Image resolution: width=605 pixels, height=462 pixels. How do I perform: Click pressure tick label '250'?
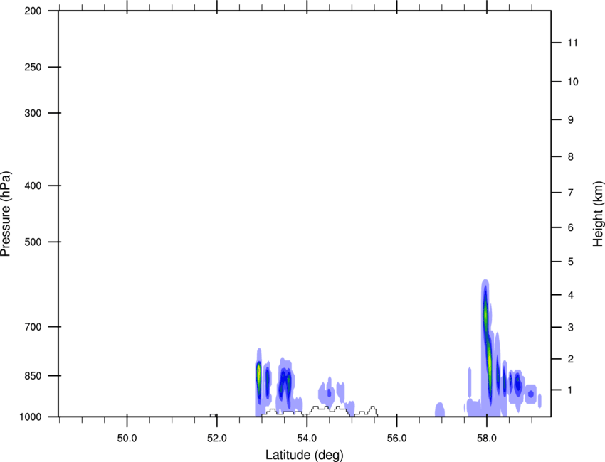(x=33, y=67)
